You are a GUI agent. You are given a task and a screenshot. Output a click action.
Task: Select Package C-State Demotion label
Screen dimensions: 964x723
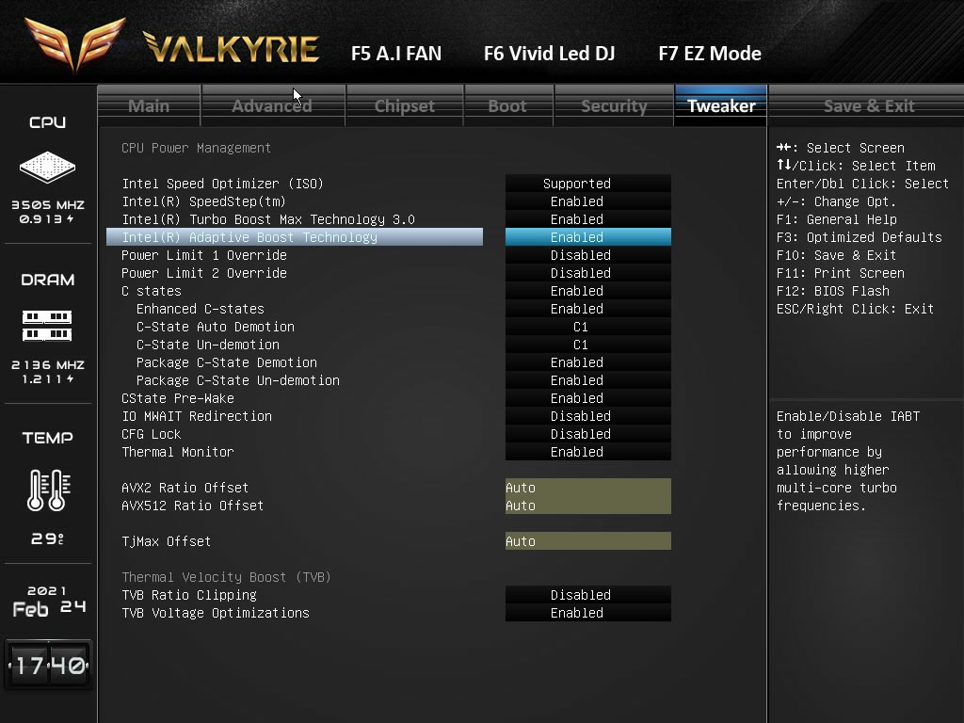(227, 362)
